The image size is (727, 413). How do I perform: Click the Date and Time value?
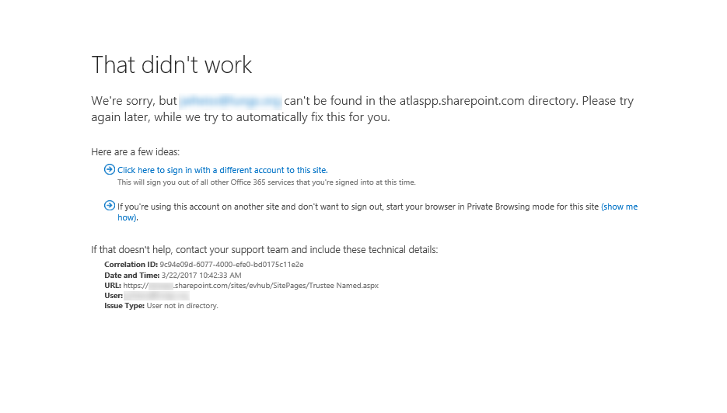pos(201,275)
